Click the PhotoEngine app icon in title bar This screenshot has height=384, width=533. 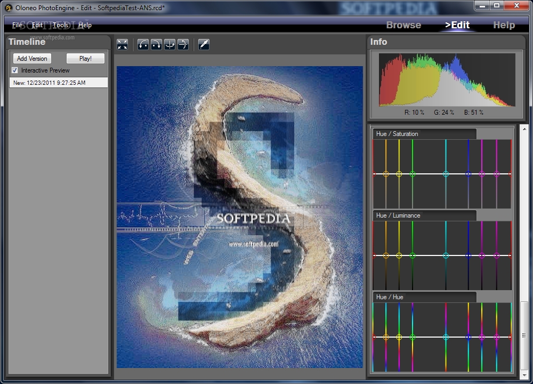(9, 7)
